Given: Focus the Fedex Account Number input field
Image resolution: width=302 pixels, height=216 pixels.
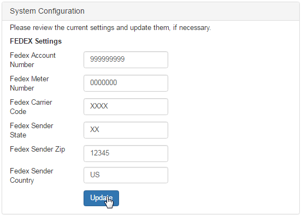Looking at the screenshot, I should 126,59.
